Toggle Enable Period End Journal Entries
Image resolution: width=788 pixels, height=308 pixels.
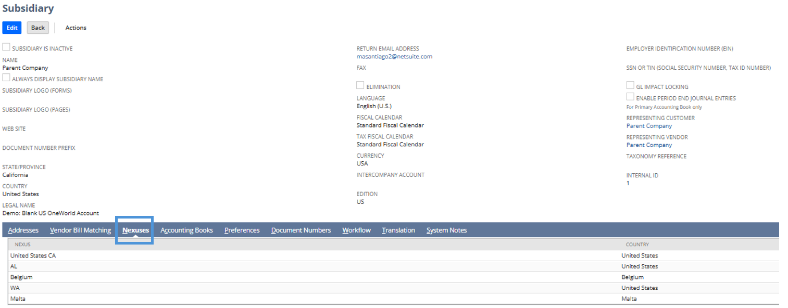coord(630,97)
